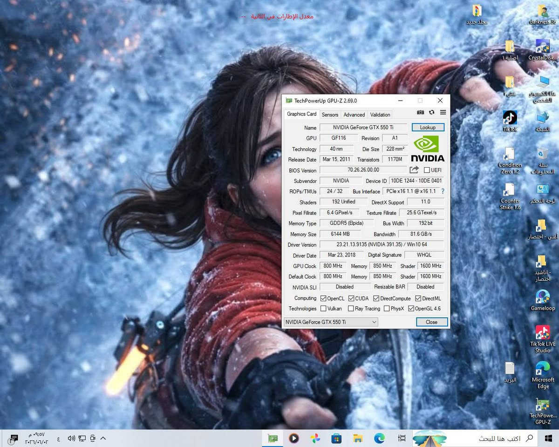Viewport: 559px width, 447px height.
Task: Click the NVIDIA logo in GPU-Z
Action: [428, 149]
